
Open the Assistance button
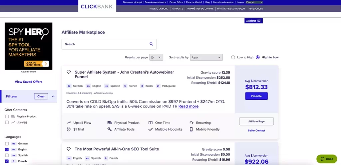coord(253,21)
